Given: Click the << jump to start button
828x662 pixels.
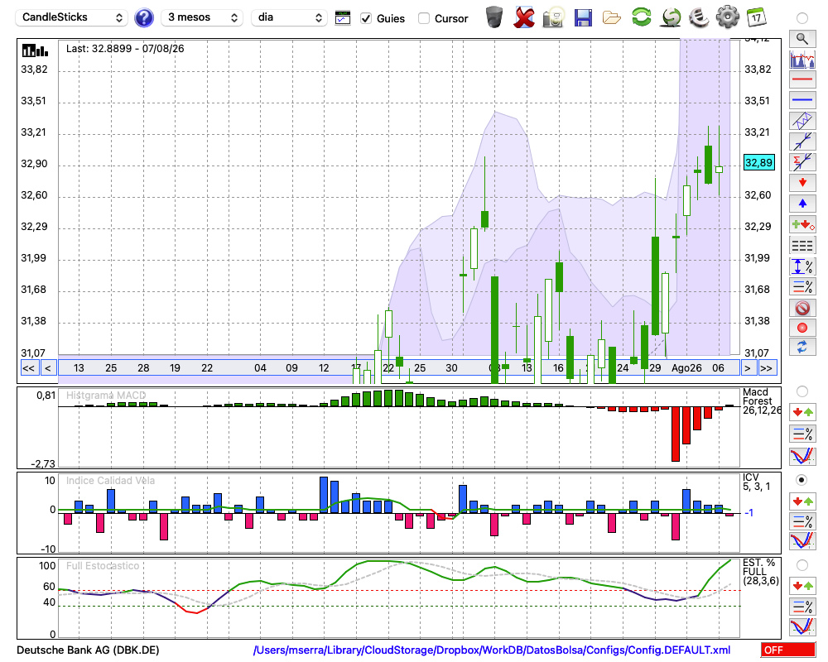Looking at the screenshot, I should pos(28,368).
